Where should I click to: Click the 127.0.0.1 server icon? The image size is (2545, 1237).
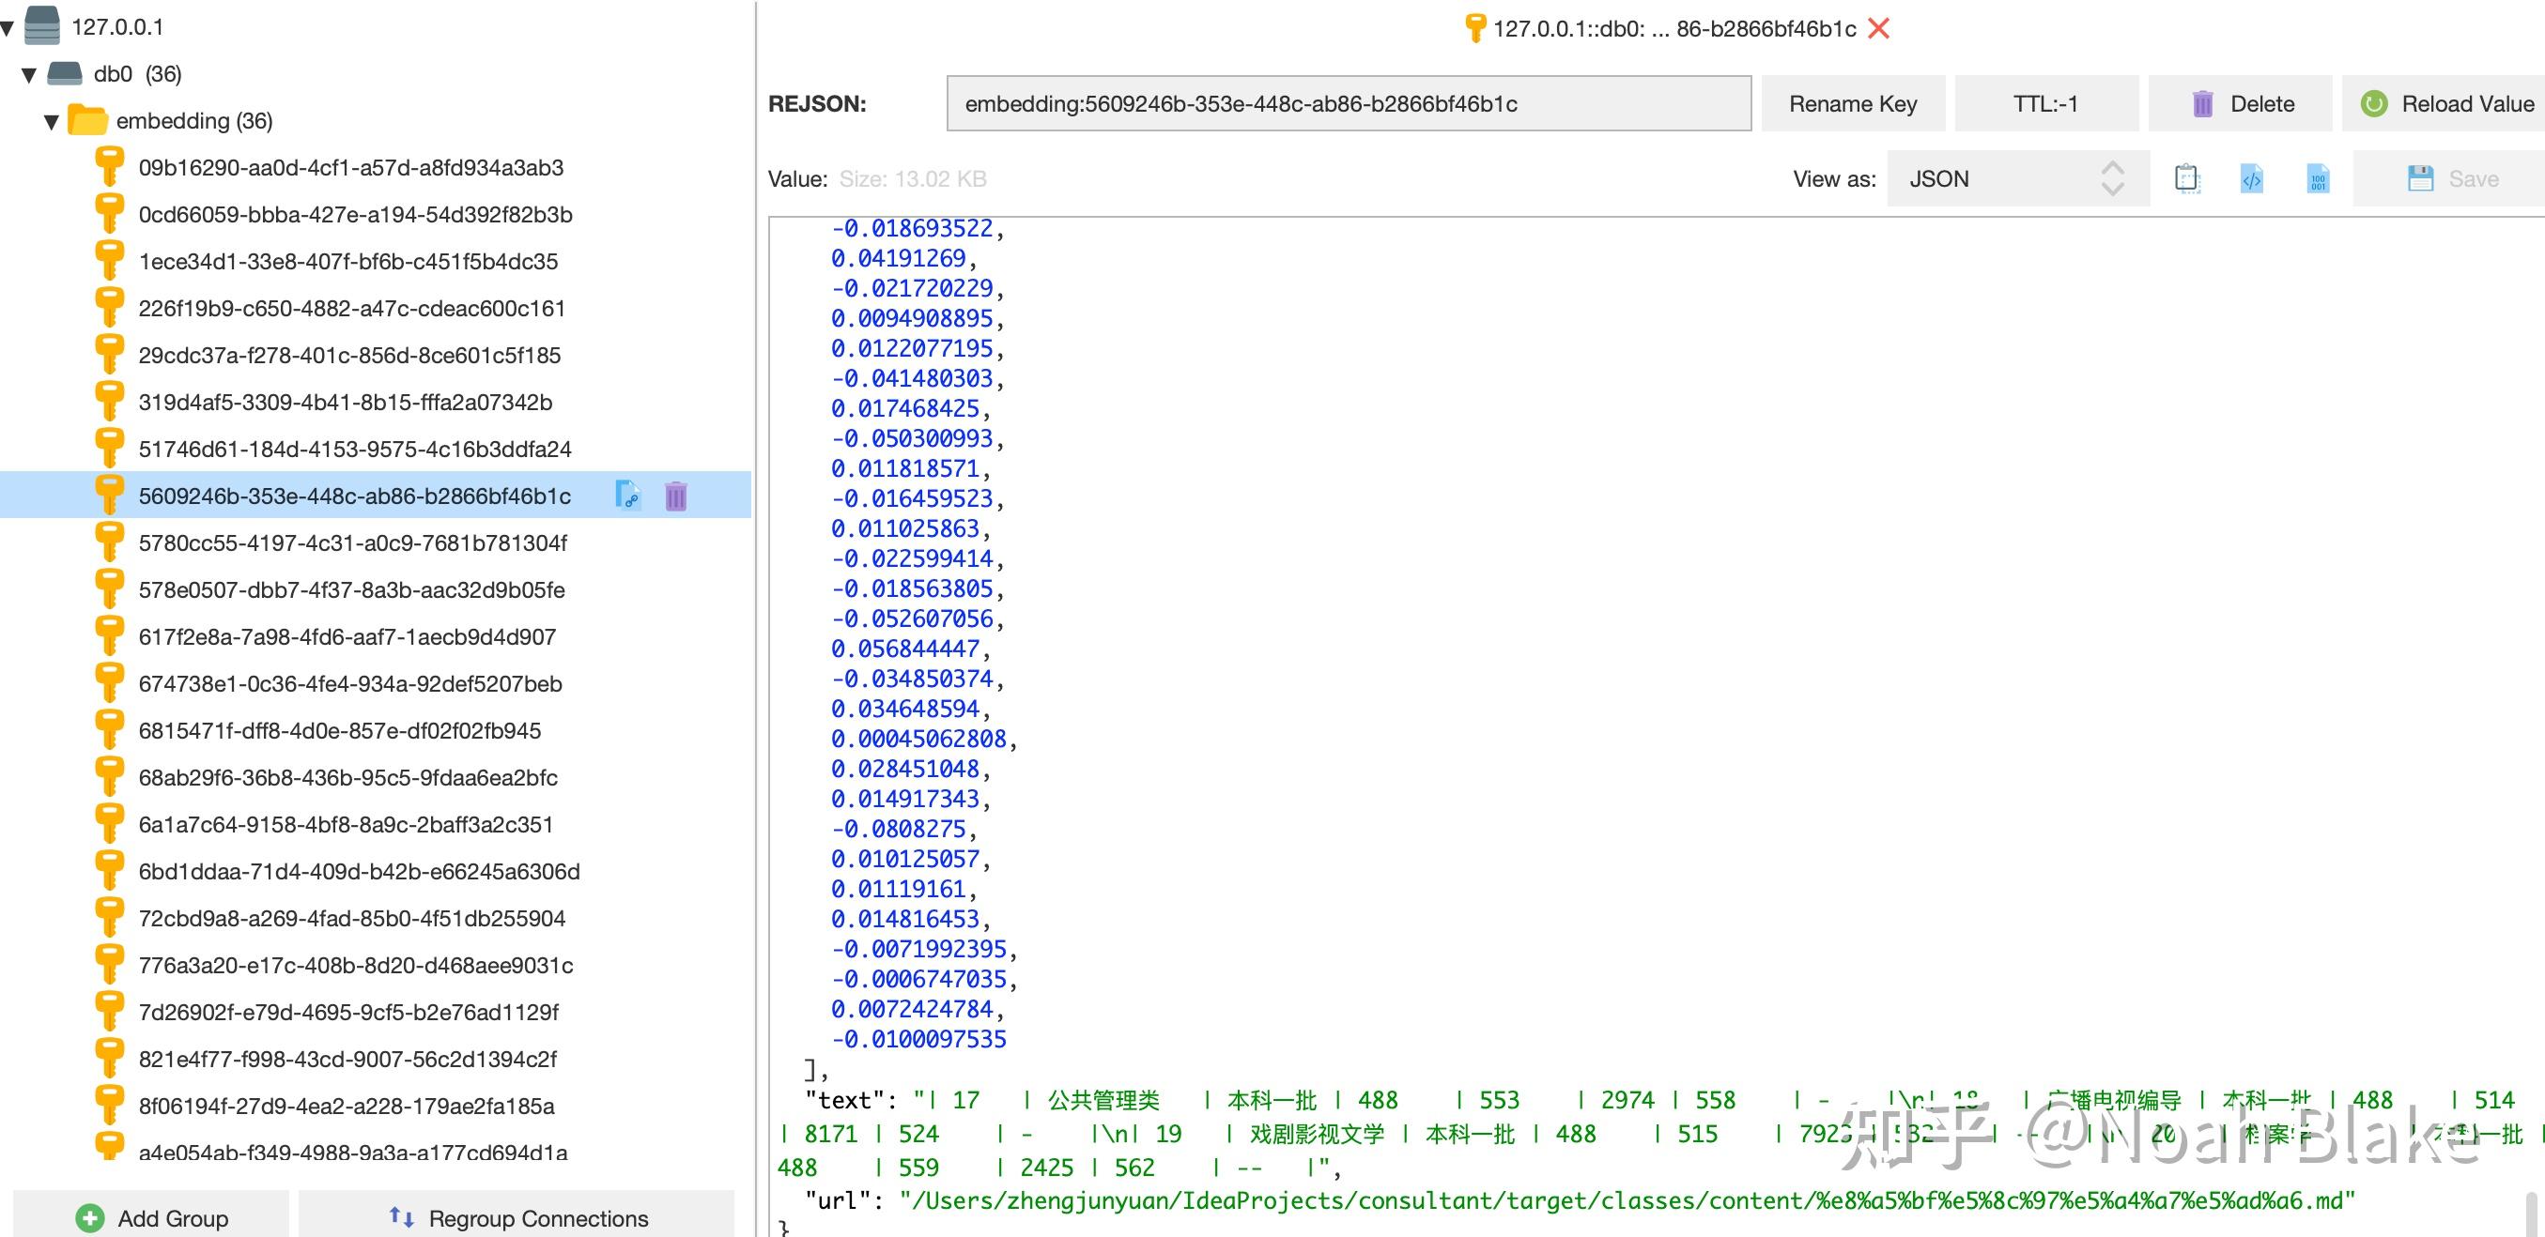(41, 26)
